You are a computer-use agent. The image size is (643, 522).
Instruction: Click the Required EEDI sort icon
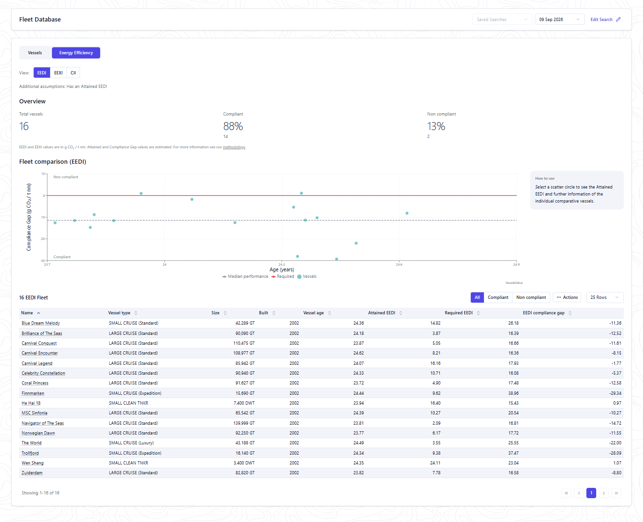(478, 313)
